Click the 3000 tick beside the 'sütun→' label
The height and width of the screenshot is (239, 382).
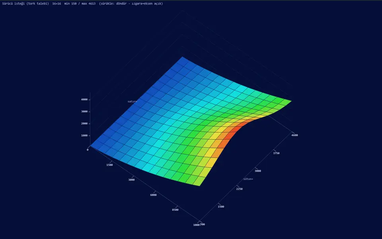click(258, 171)
